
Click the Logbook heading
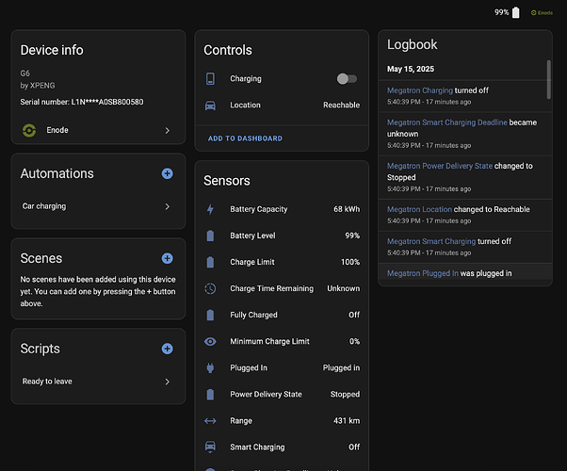(412, 44)
